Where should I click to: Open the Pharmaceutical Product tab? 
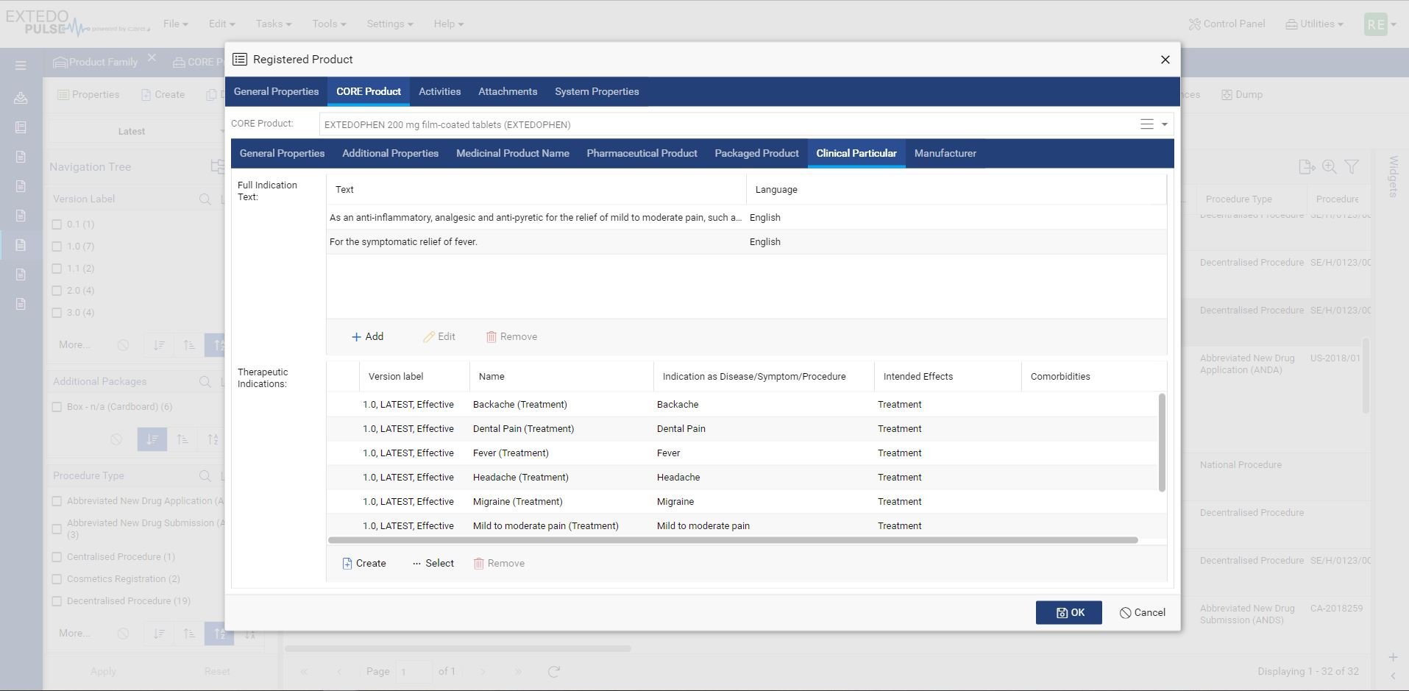pos(642,153)
